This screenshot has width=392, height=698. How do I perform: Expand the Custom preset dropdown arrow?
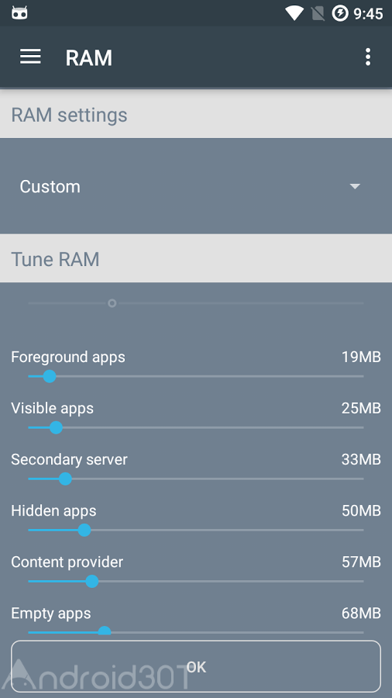coord(355,186)
